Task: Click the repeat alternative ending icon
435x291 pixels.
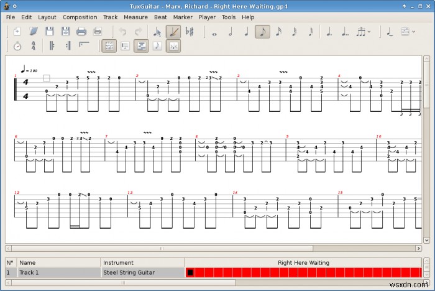Action: (x=84, y=45)
